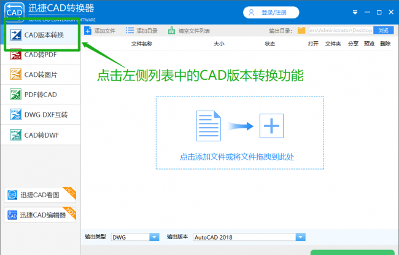The height and width of the screenshot is (255, 399).
Task: Click the 预览 column header
Action: [369, 44]
